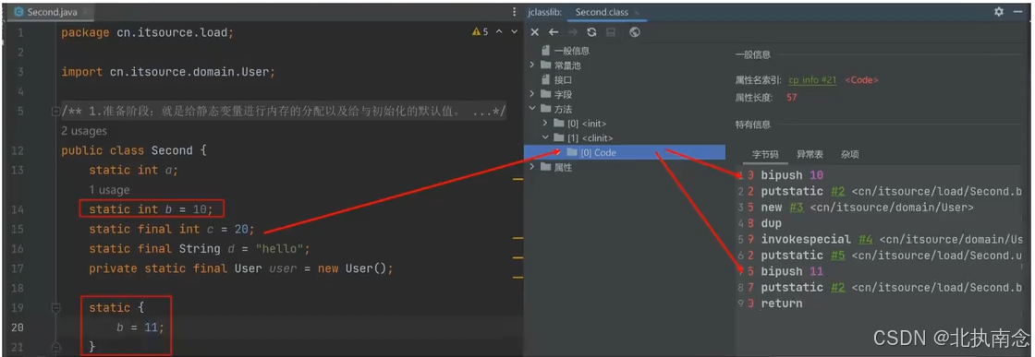Screen dimensions: 1035x357
Task: Click the 'return' bytecode instruction
Action: tap(782, 303)
